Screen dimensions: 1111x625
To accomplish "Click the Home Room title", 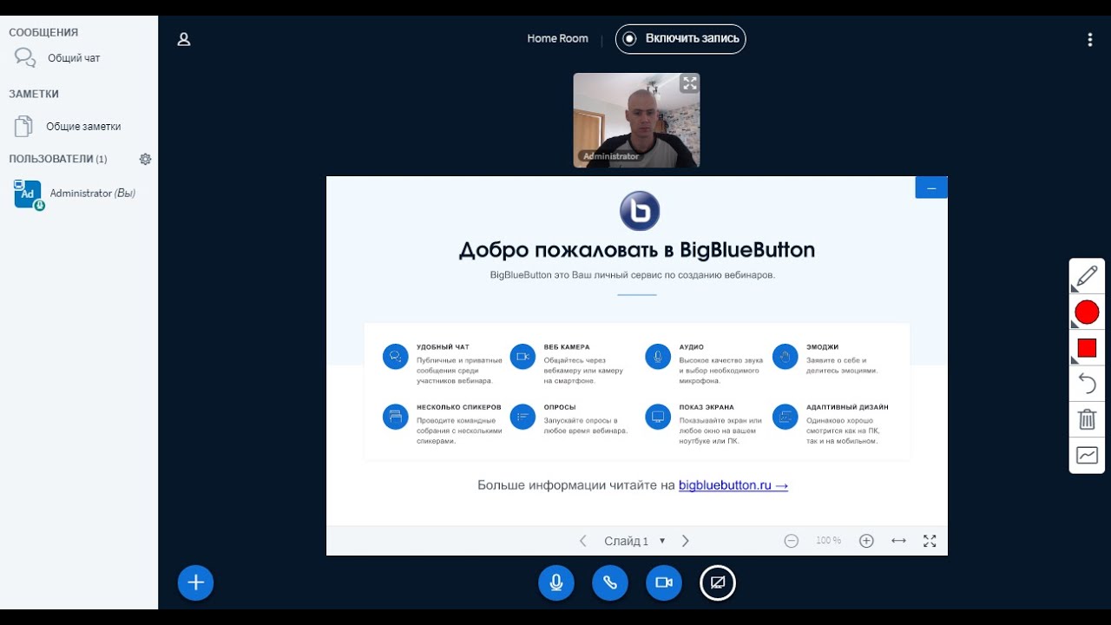I will pyautogui.click(x=557, y=38).
